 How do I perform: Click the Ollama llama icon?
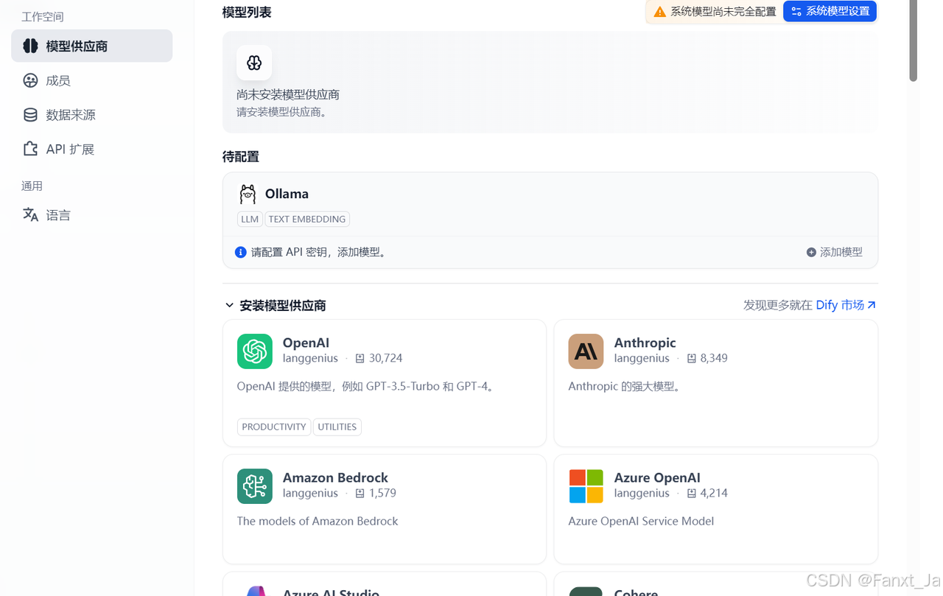pyautogui.click(x=248, y=194)
